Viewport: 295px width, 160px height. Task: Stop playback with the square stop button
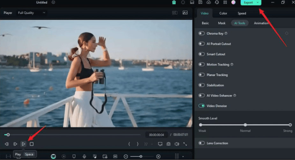pyautogui.click(x=32, y=144)
